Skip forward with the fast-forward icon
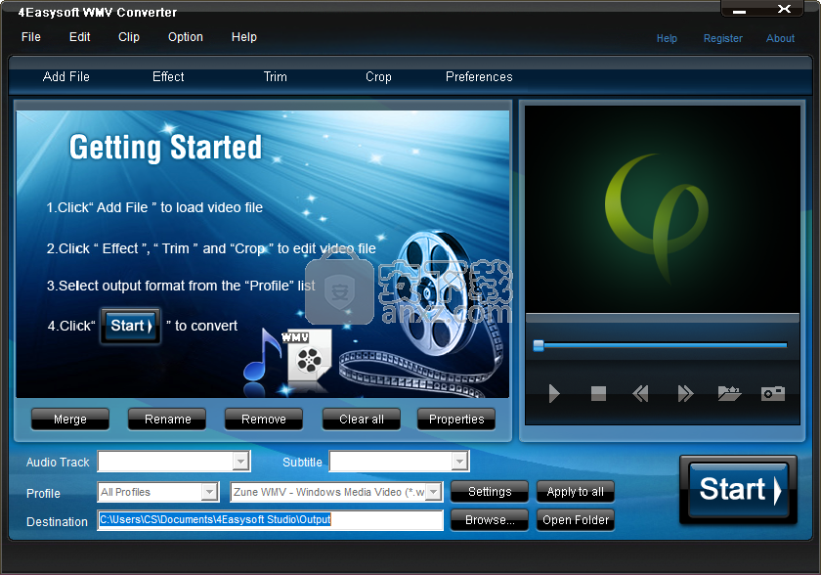The width and height of the screenshot is (821, 575). pyautogui.click(x=685, y=393)
